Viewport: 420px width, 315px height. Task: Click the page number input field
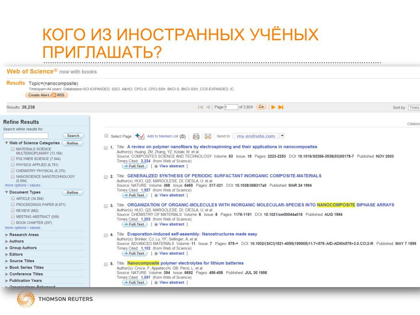coord(231,107)
